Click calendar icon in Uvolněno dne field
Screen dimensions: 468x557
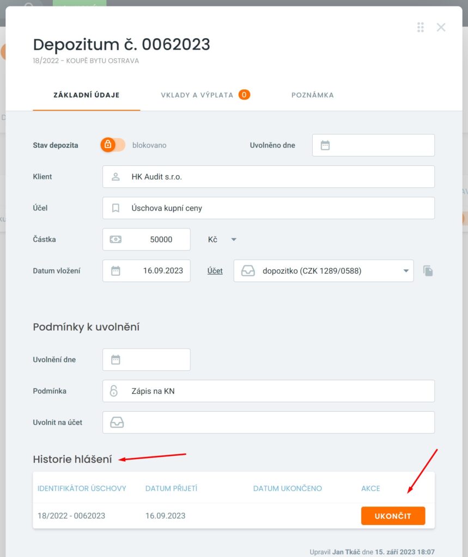point(325,145)
